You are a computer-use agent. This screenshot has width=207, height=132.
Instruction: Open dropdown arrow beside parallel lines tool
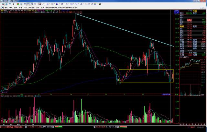(x=54, y=4)
